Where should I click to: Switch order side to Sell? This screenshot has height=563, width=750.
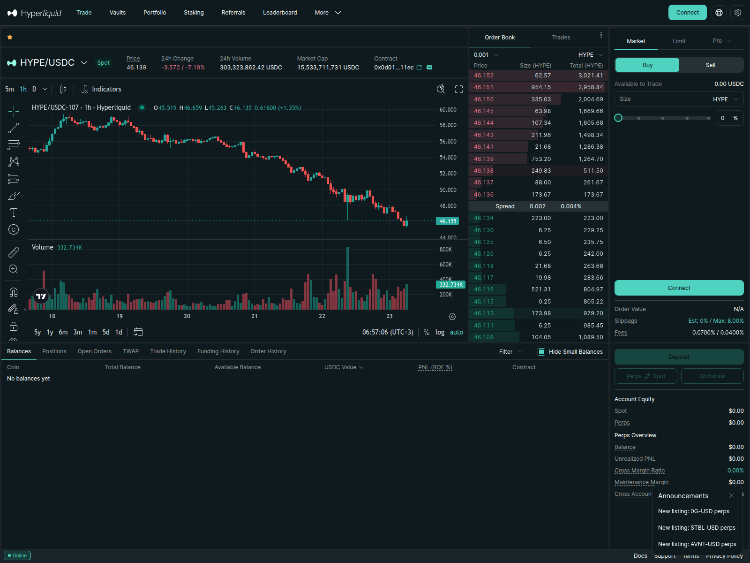tap(711, 65)
